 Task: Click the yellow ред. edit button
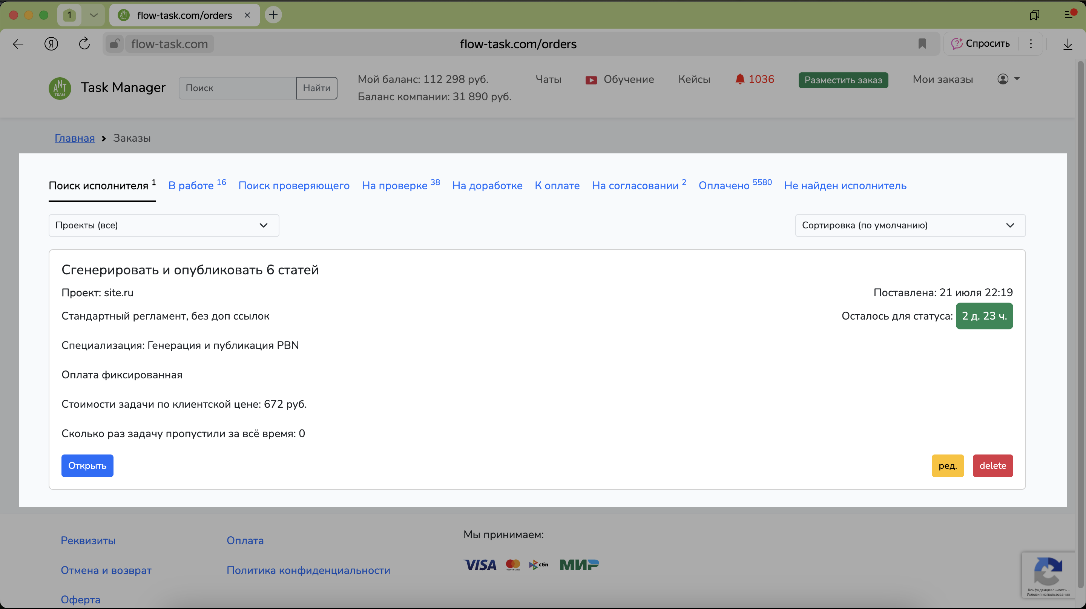(x=947, y=466)
